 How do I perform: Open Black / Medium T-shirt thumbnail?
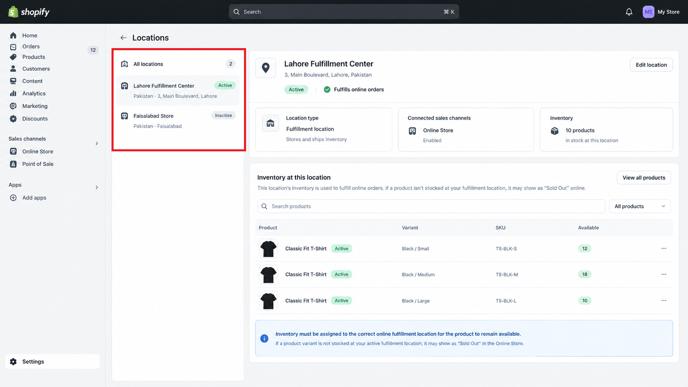pyautogui.click(x=268, y=274)
